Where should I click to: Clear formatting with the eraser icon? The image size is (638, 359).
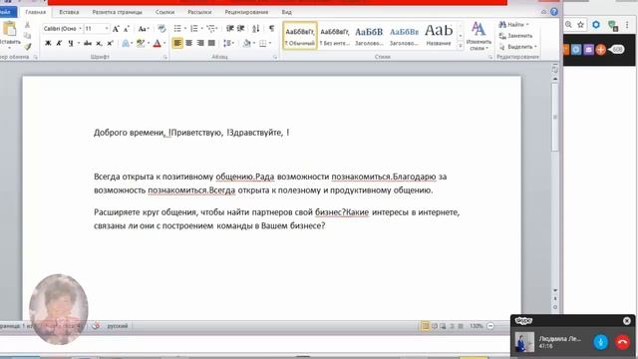click(161, 29)
